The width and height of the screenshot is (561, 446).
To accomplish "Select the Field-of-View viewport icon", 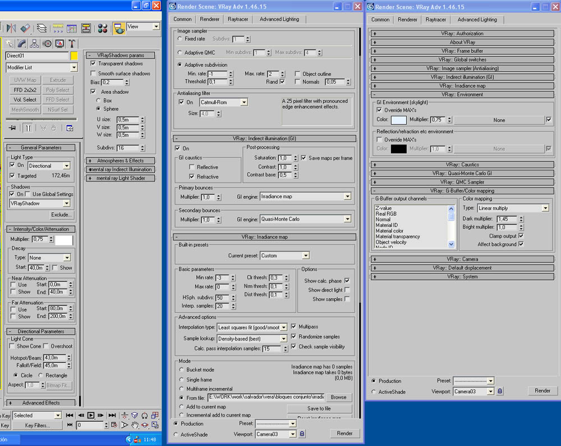I will (x=124, y=425).
